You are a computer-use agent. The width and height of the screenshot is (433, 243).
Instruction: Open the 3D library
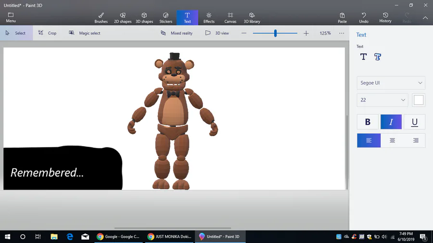252,18
